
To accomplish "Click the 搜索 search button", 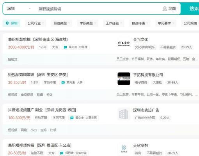I will 190,9.
